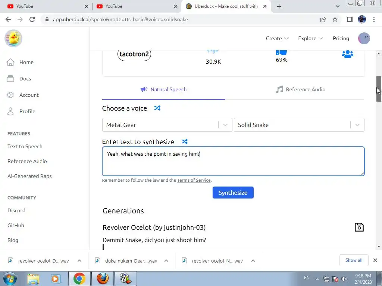
Task: Click the Uberduck rubber duck logo
Action: click(x=13, y=38)
